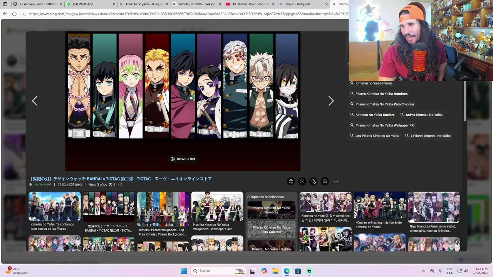Show hidden system tray icons

[x=423, y=271]
